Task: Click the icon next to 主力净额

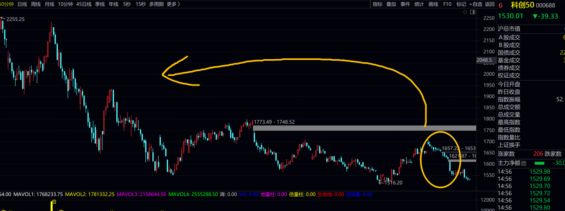Action: 524,163
